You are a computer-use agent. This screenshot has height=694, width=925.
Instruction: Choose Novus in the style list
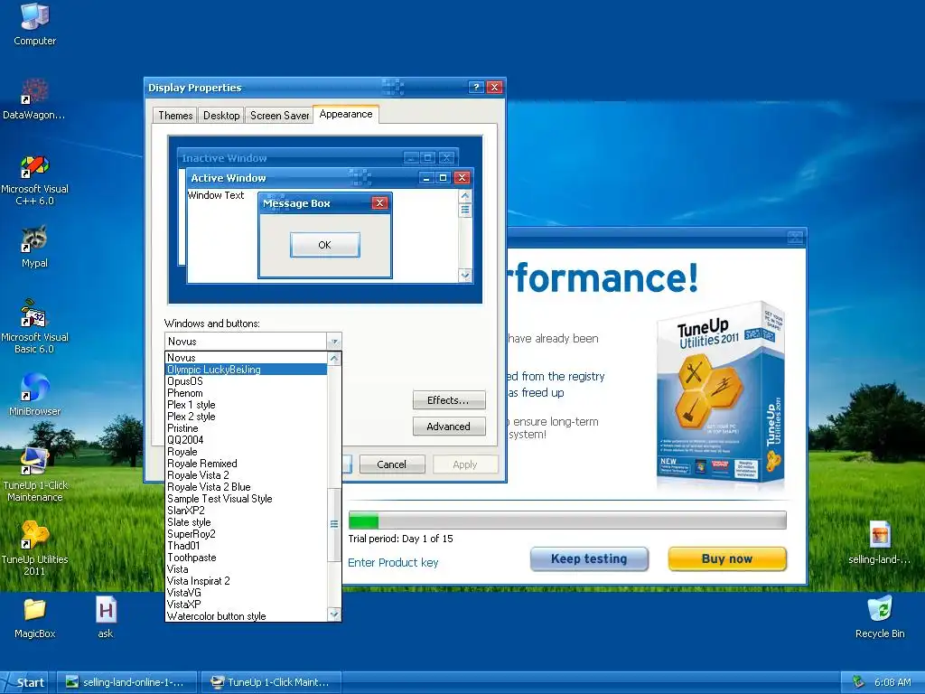(246, 358)
